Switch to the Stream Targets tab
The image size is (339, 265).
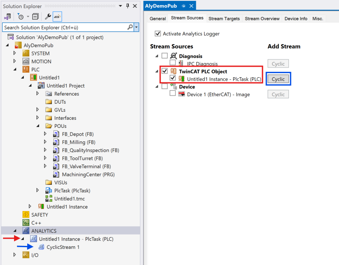[224, 19]
